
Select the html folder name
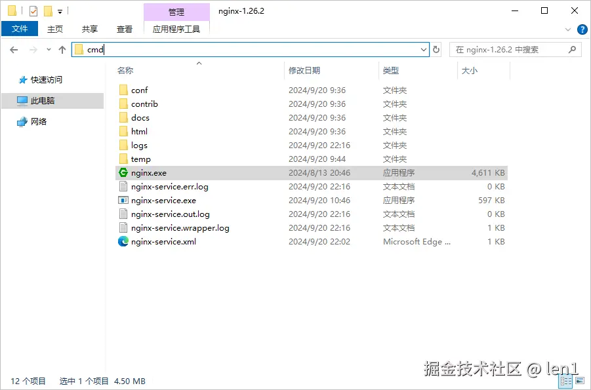coord(139,132)
